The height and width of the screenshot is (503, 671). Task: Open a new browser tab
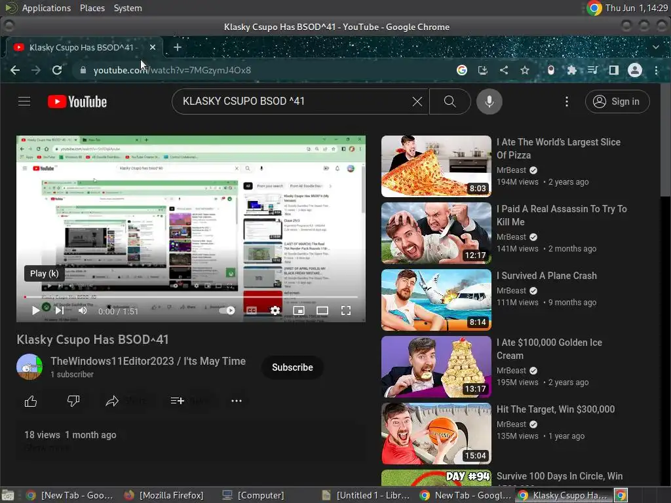tap(177, 47)
